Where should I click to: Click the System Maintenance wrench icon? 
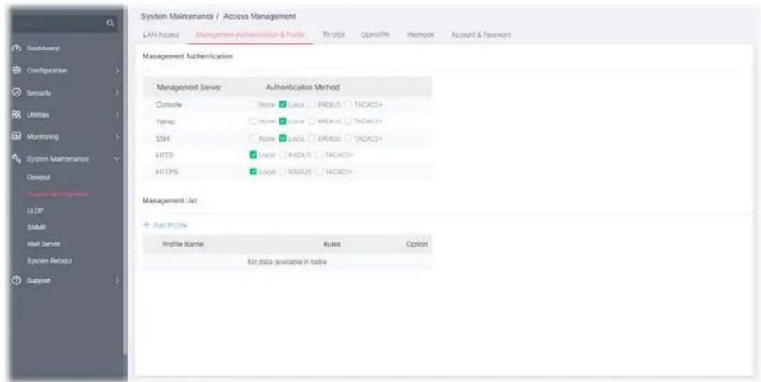(x=15, y=159)
